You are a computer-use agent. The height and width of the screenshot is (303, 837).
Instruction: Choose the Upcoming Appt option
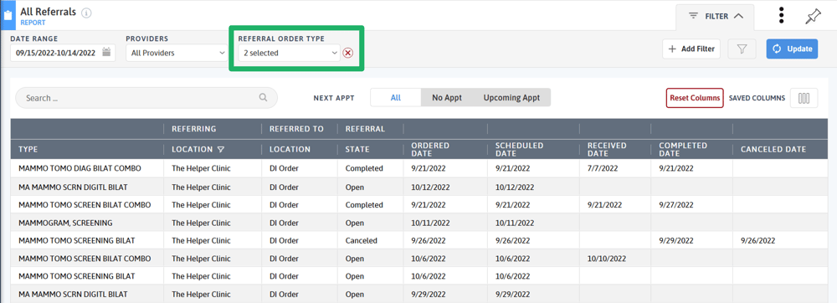coord(511,98)
